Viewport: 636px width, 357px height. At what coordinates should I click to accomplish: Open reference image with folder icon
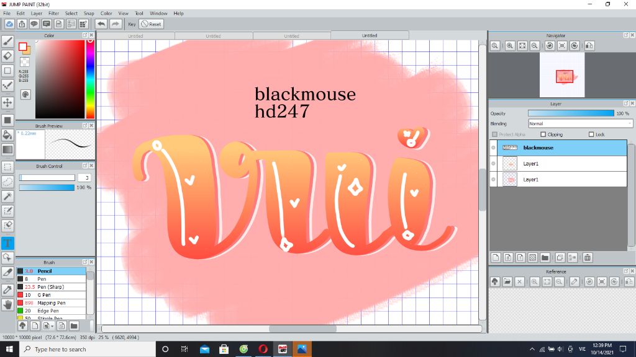[x=507, y=282]
